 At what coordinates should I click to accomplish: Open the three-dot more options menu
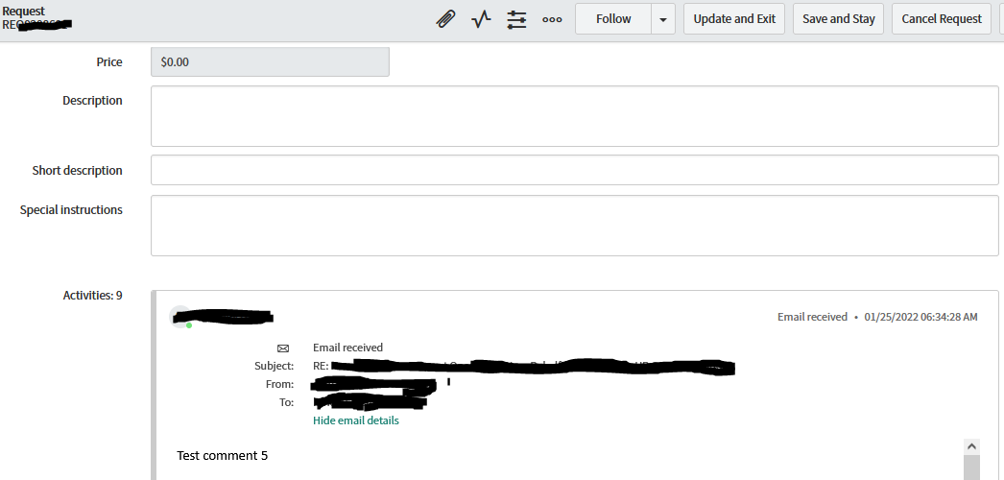552,19
